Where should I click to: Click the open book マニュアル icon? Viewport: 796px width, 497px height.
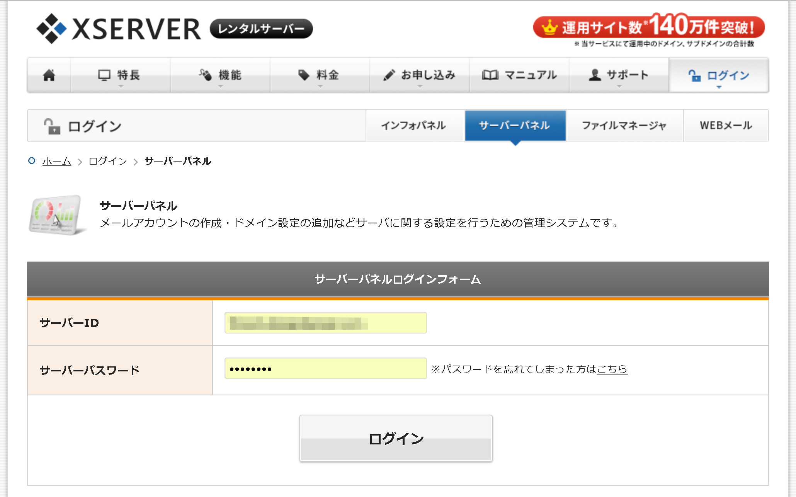click(490, 75)
